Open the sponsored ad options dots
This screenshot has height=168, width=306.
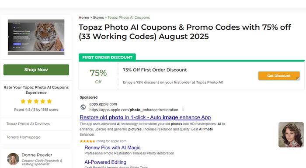[x=183, y=110]
